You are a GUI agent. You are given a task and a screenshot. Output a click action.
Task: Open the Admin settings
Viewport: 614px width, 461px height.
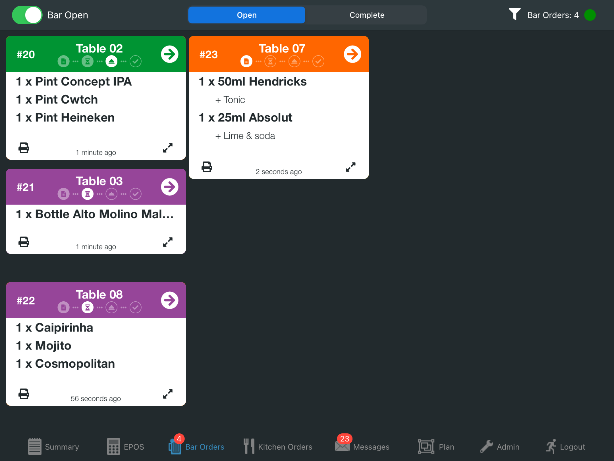click(x=500, y=446)
